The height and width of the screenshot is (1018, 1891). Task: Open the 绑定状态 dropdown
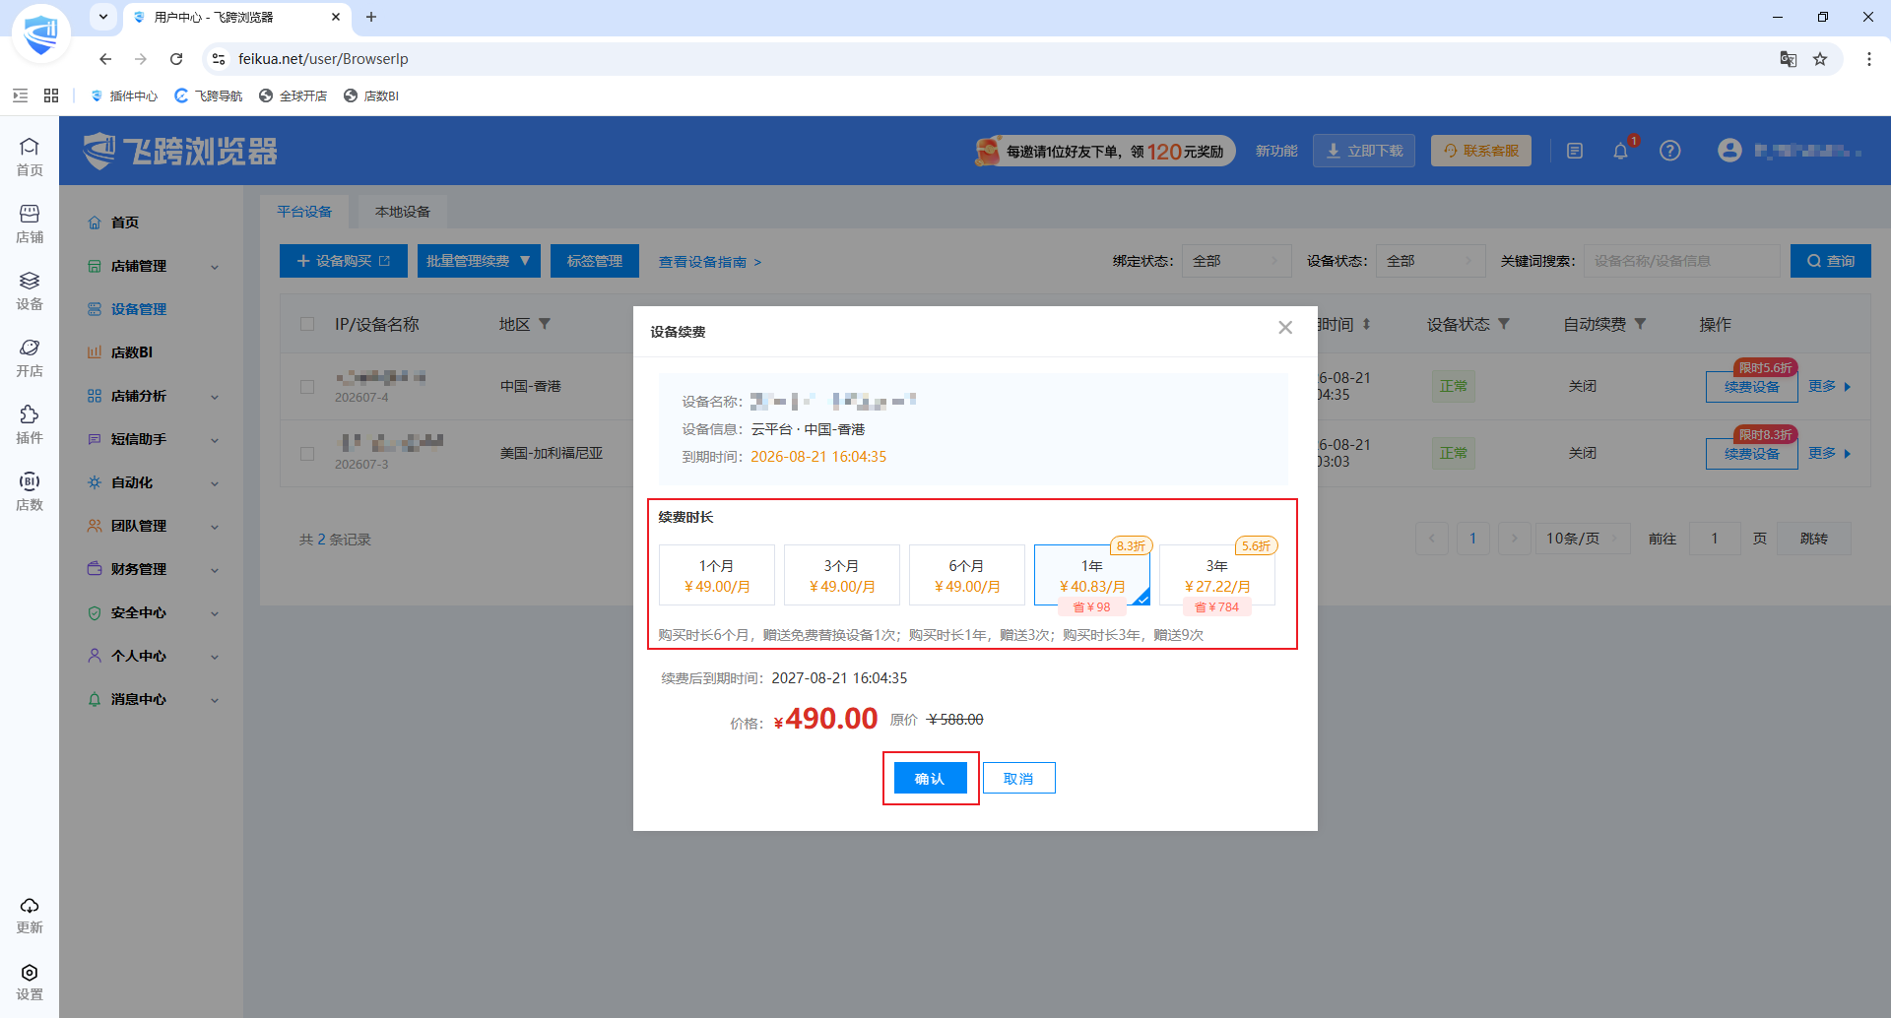(1236, 261)
